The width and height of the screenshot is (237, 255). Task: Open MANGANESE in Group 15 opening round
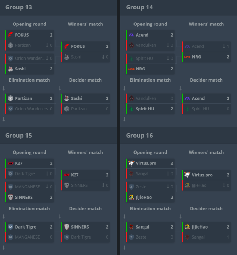click(30, 187)
